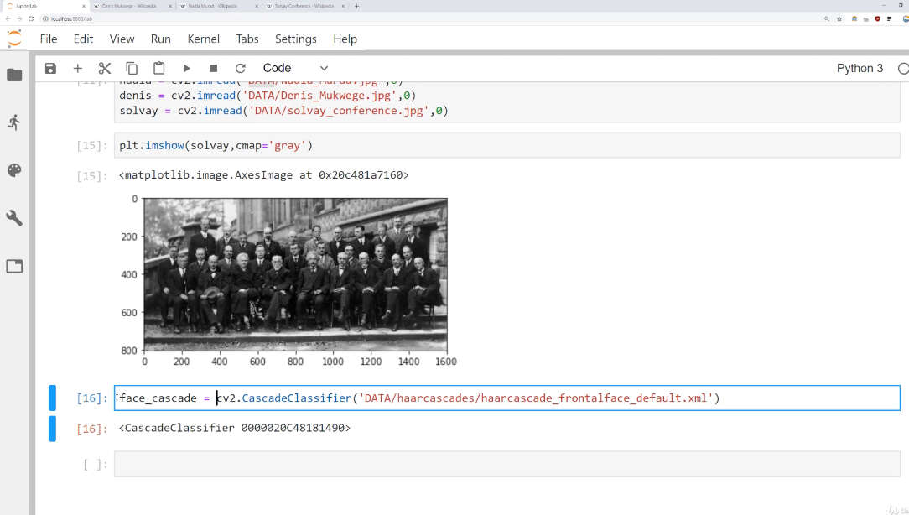Image resolution: width=909 pixels, height=515 pixels.
Task: Open the File Browser sidebar folder icon
Action: coord(14,75)
